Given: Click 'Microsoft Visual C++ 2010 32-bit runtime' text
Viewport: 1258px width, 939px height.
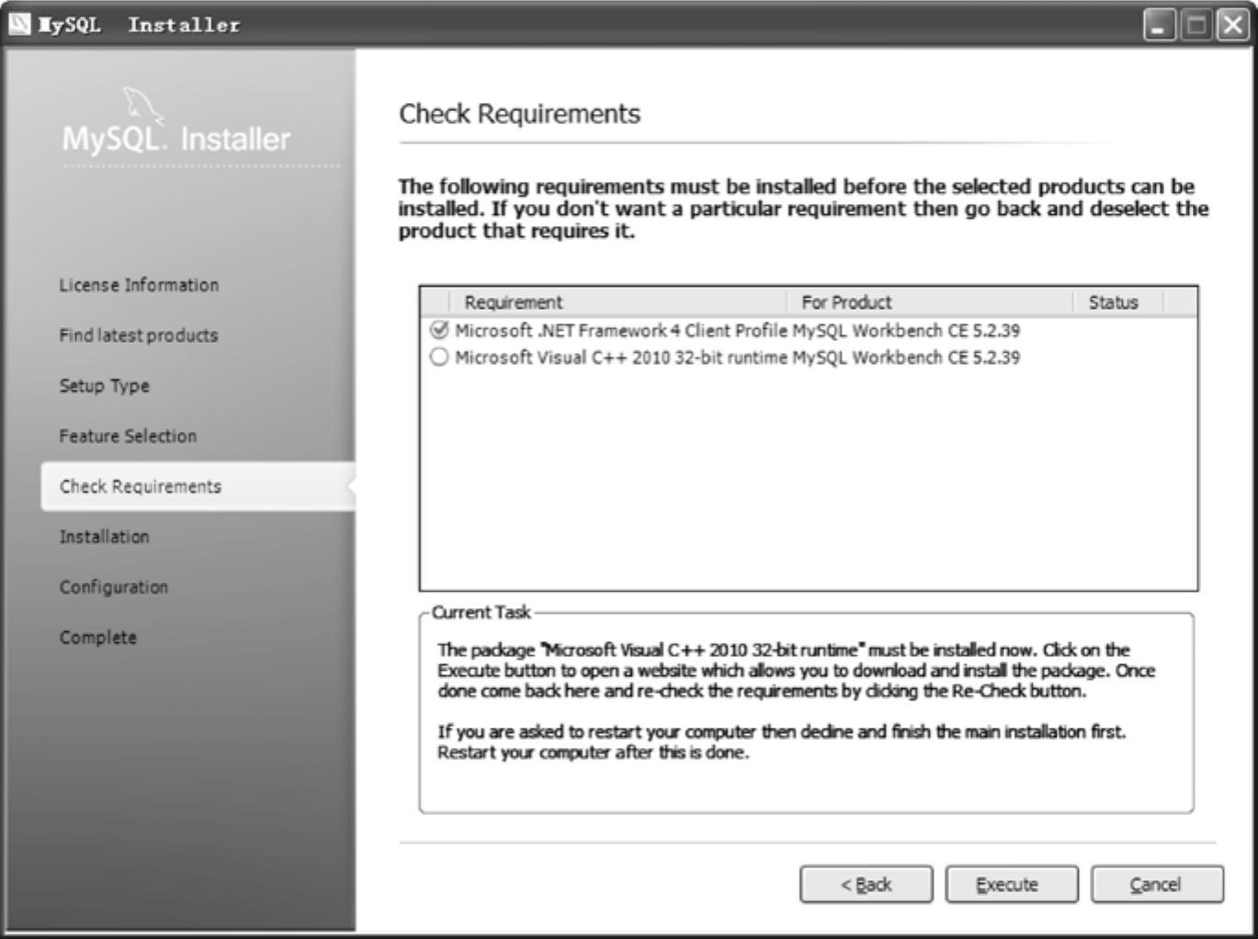Looking at the screenshot, I should click(621, 357).
